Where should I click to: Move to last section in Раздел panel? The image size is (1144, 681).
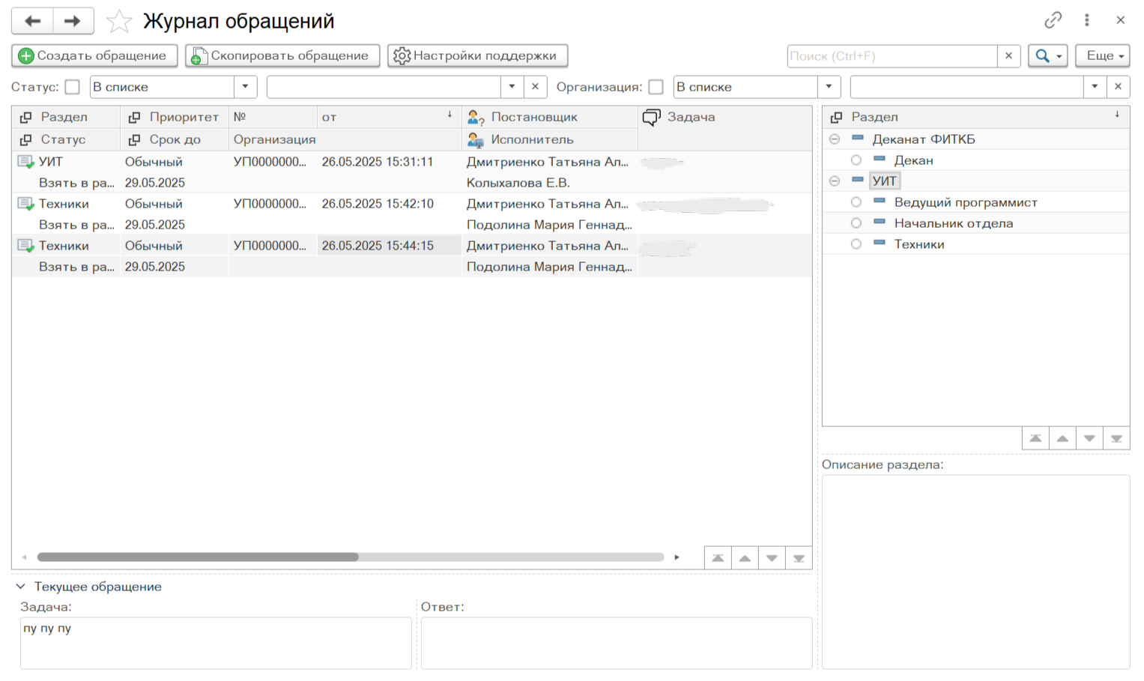click(1116, 439)
